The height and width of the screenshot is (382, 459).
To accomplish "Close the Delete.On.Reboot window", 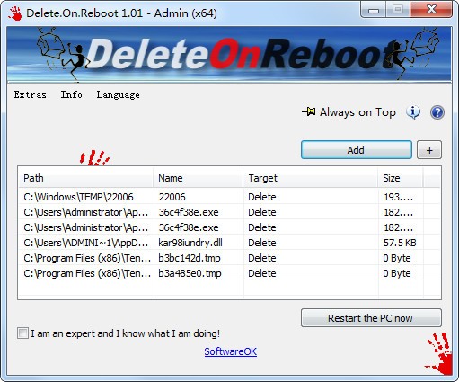I will click(431, 10).
